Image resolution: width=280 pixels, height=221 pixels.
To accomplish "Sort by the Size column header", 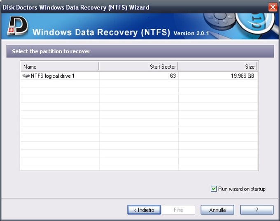I will [x=217, y=67].
